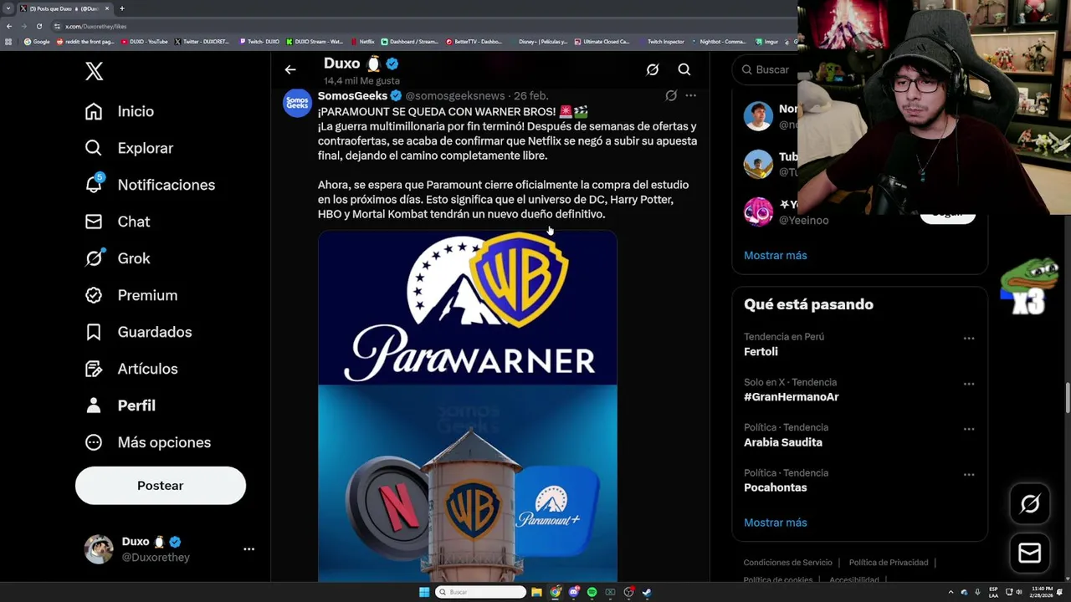Click the Windows taskbar search box
The height and width of the screenshot is (602, 1071).
tap(480, 592)
